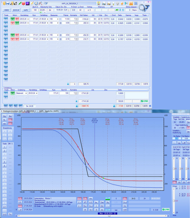190x218 pixels.
Task: Click the Ad. button beside Ord
Action: coord(10,106)
